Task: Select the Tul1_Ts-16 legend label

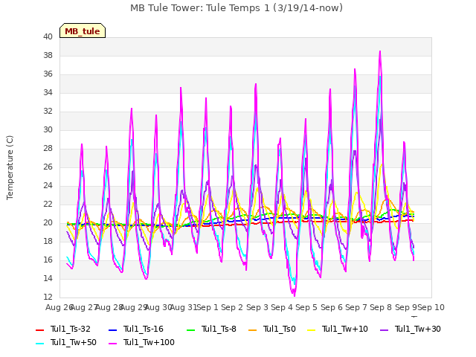Action: pos(144,329)
